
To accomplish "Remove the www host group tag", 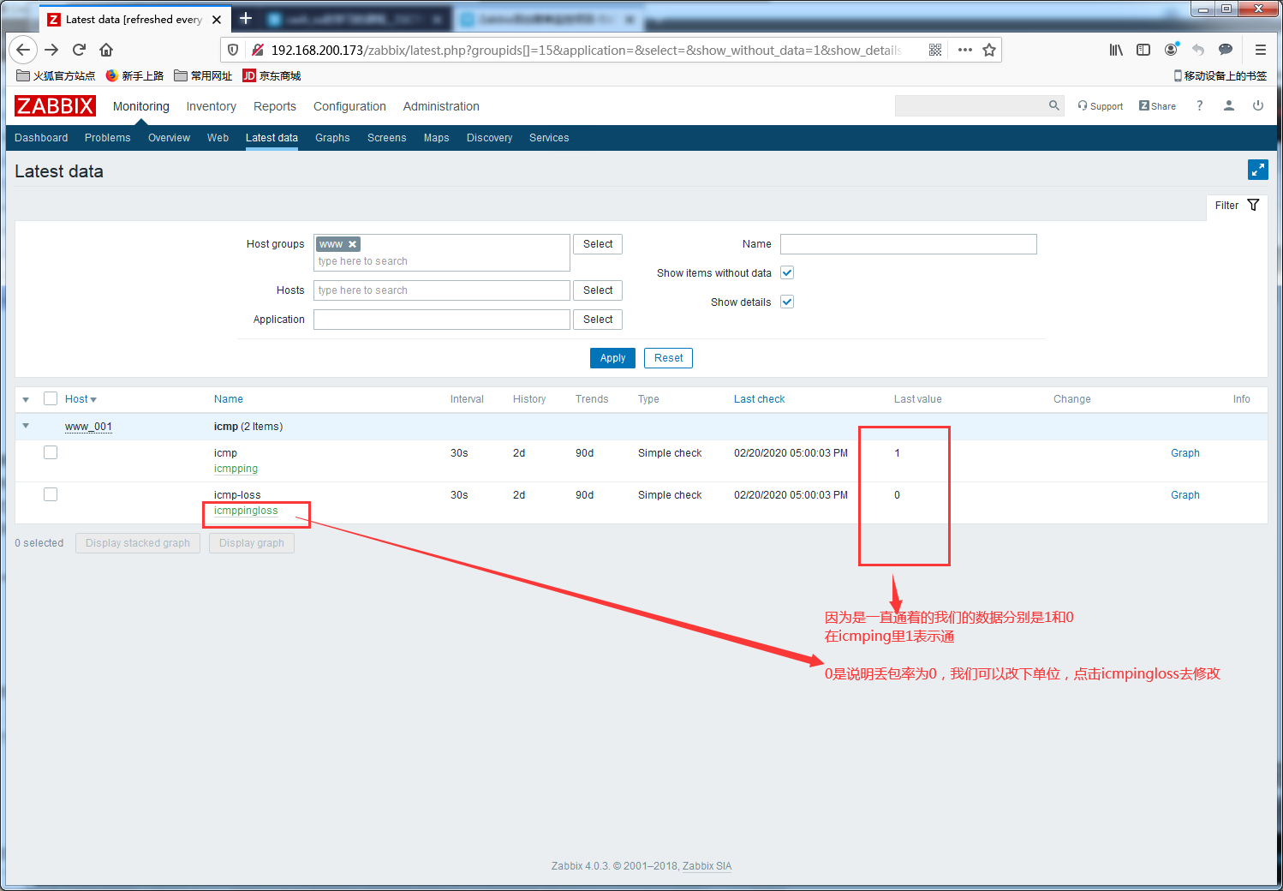I will (x=352, y=244).
